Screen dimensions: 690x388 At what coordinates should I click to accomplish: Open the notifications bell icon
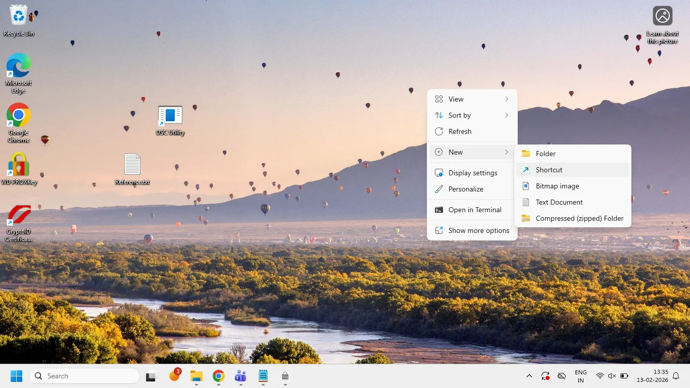coord(676,376)
